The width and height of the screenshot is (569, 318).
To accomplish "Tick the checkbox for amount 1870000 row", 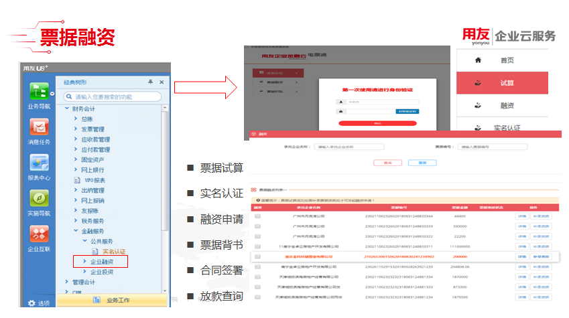I will click(x=257, y=277).
